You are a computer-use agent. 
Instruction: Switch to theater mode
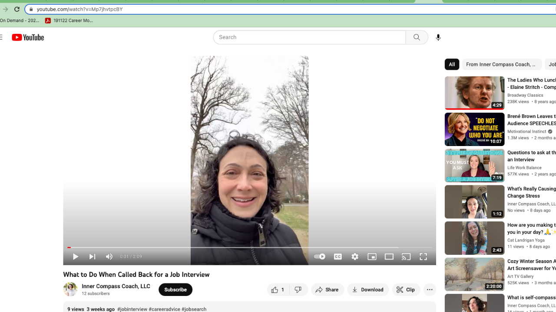pyautogui.click(x=389, y=257)
